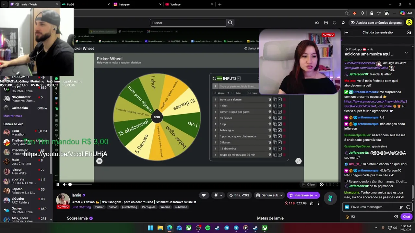Open the player settings gear

[x=321, y=184]
